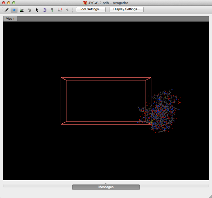Choose the Align tool
Screen dimensions: 212x198
pos(67,10)
